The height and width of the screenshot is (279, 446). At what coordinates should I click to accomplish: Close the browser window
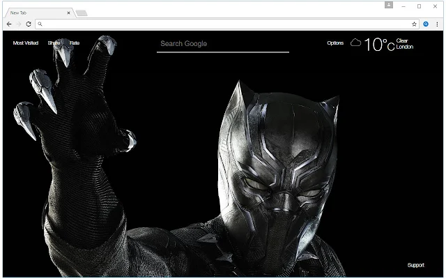(435, 6)
